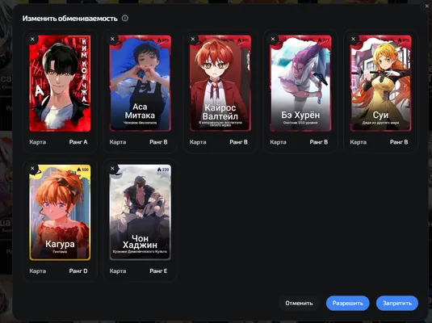Image resolution: width=432 pixels, height=323 pixels.
Task: Click the Ранг A label
Action: (x=78, y=142)
